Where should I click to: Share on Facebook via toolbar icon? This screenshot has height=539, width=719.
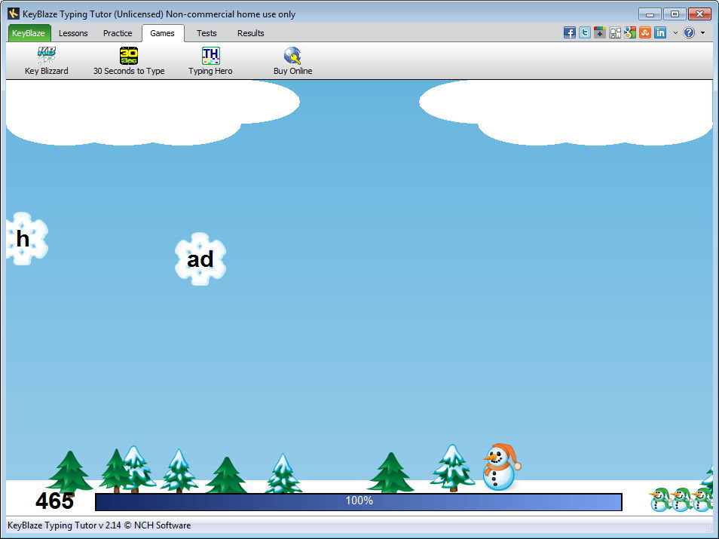coord(570,32)
